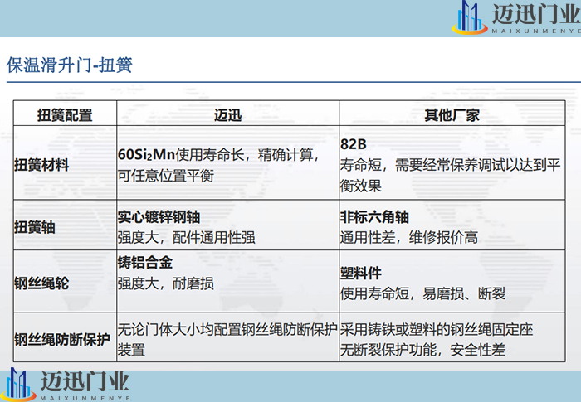Click the text 采用铸铁或塑料的钢丝绳固定座

coord(437,329)
